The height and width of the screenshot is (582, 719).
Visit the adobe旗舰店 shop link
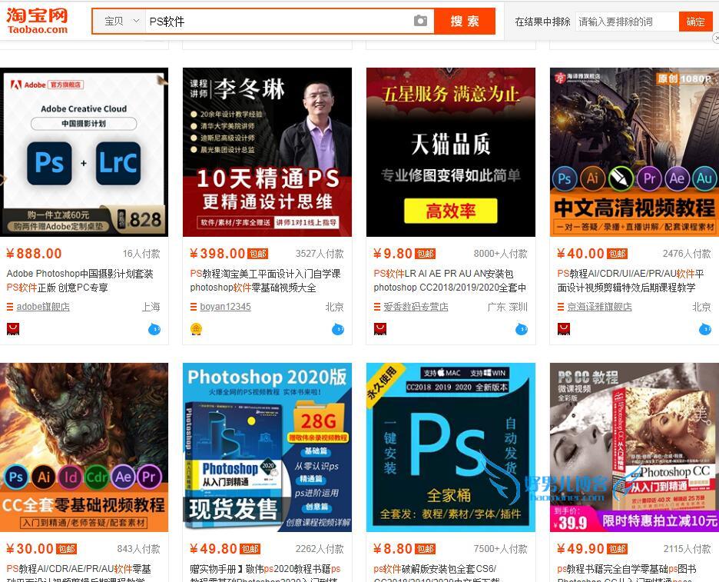point(43,307)
